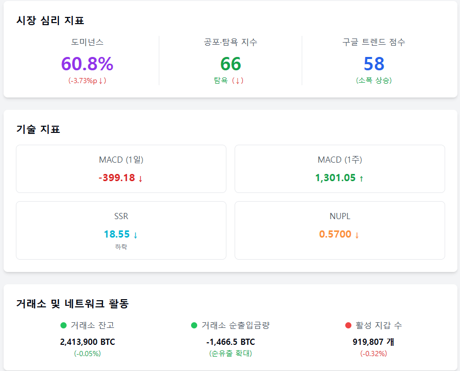Click the fear and greed value 66
The width and height of the screenshot is (460, 371).
point(231,64)
